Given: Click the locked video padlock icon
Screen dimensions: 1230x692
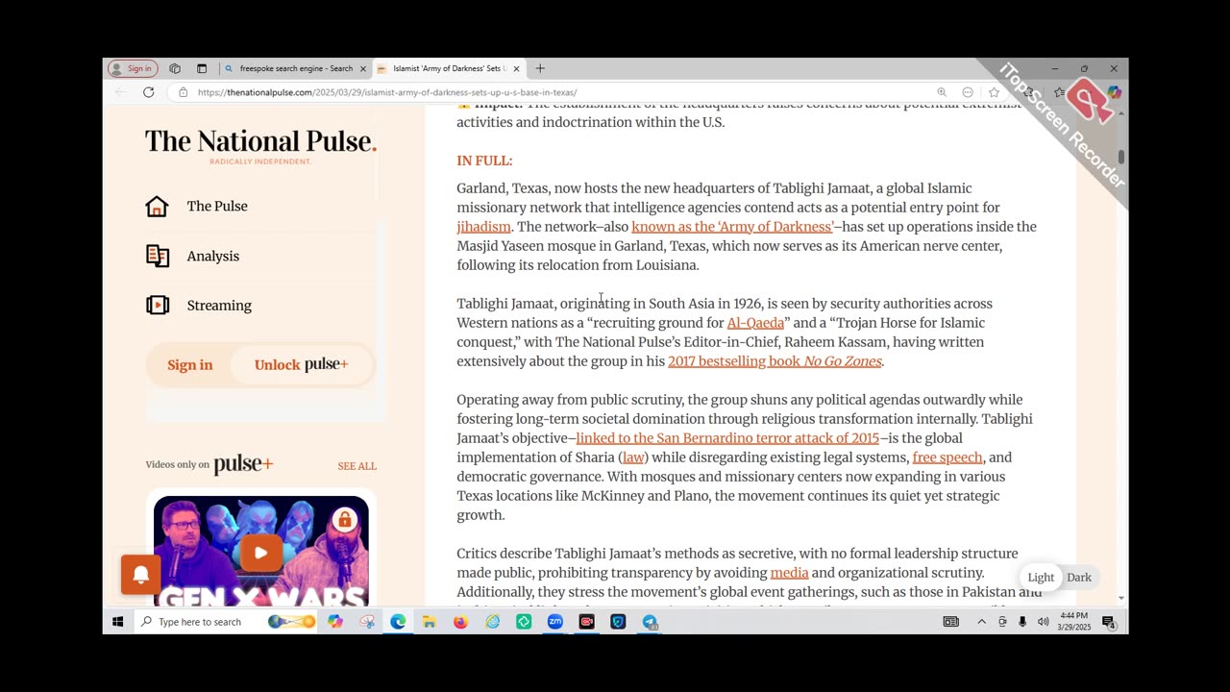Looking at the screenshot, I should (344, 520).
